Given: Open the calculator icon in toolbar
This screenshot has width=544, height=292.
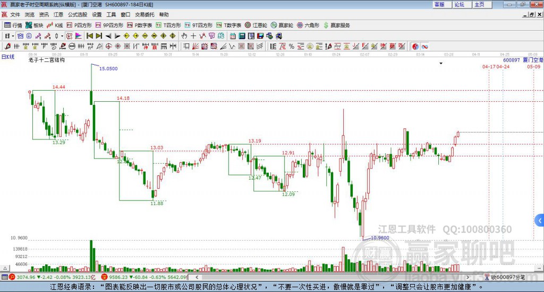Looking at the screenshot, I should [x=242, y=36].
